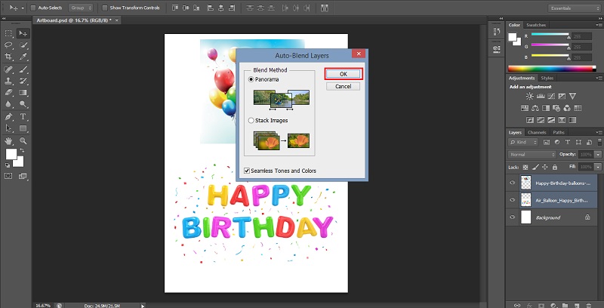This screenshot has width=604, height=308.
Task: Switch to the Channels tab
Action: 537,132
